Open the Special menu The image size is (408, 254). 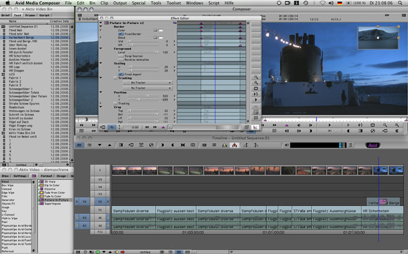pyautogui.click(x=138, y=3)
